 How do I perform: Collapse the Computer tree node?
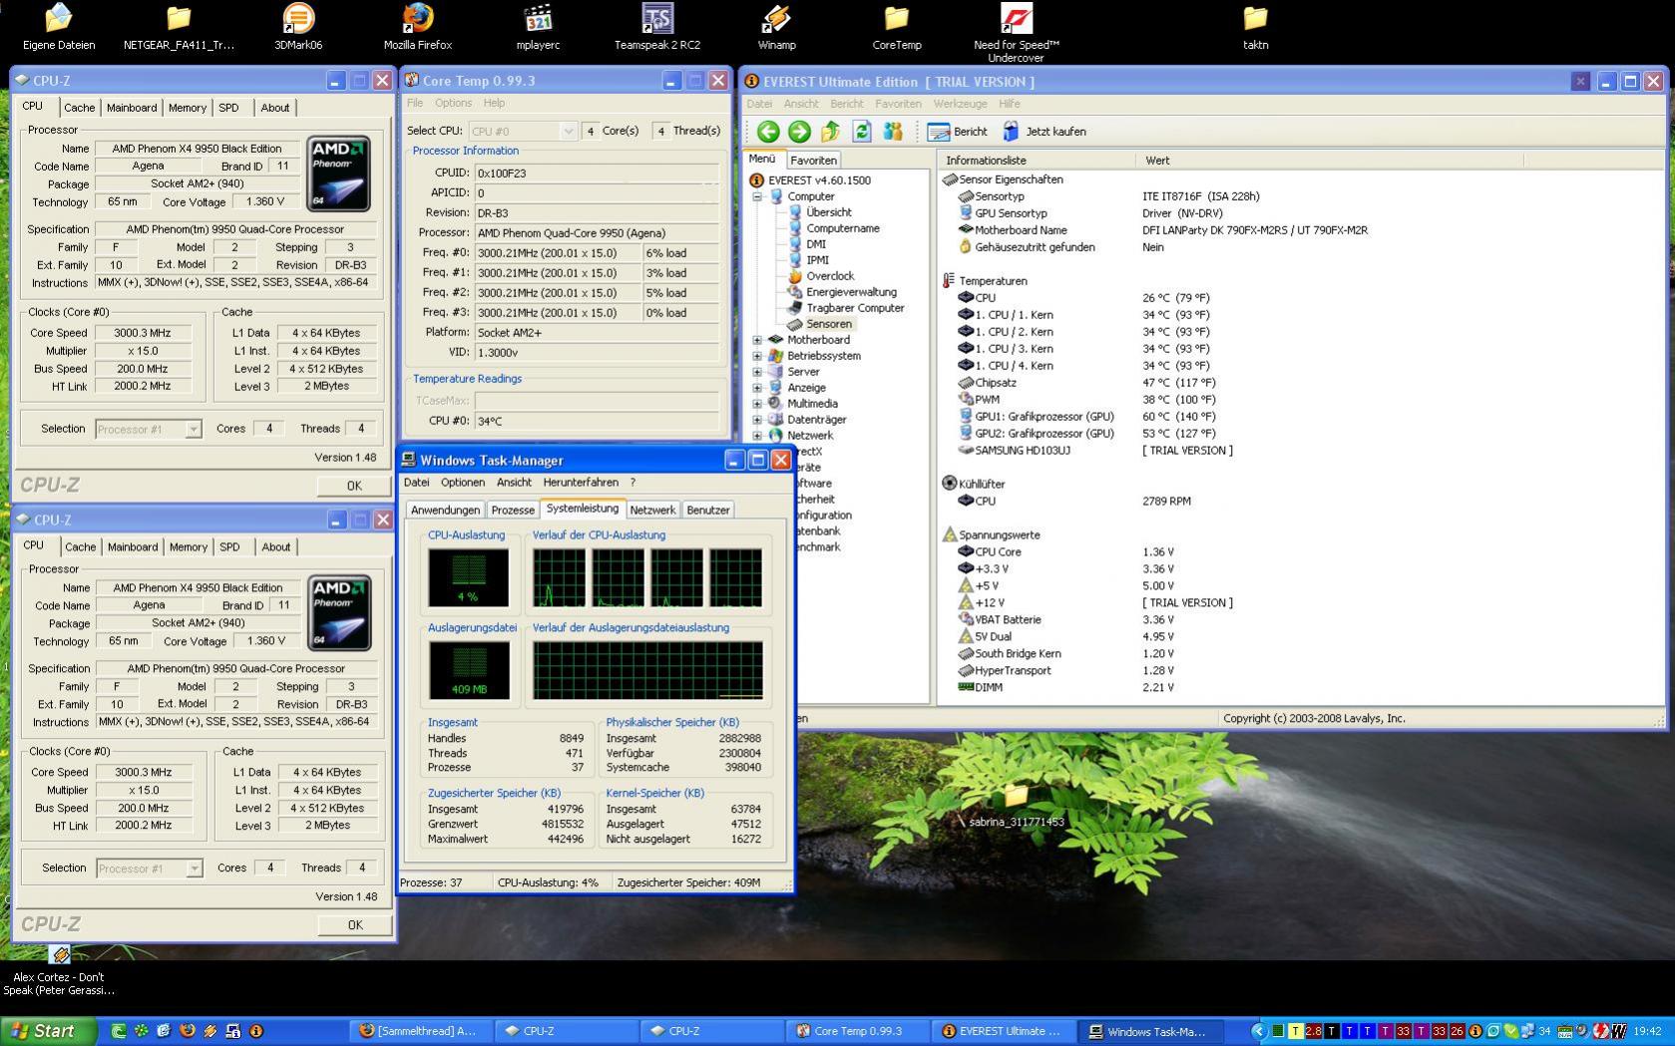click(x=757, y=196)
